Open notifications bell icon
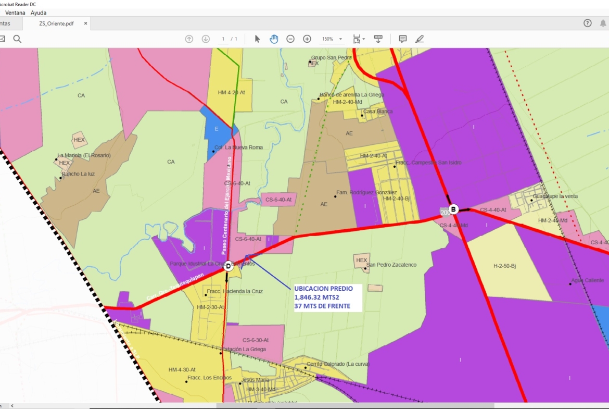Screen dimensions: 609x409 [603, 23]
